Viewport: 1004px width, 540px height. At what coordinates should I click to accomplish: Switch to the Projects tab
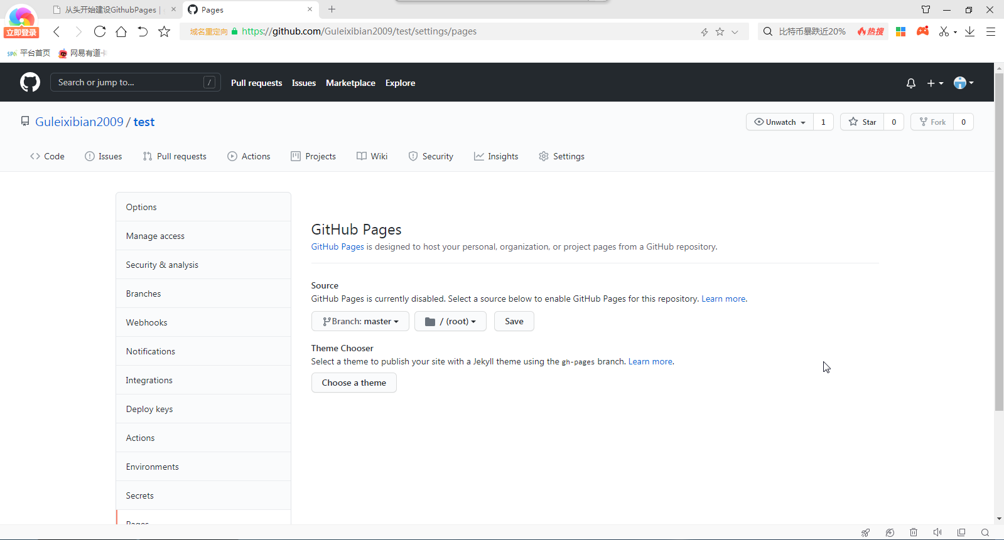(x=313, y=156)
